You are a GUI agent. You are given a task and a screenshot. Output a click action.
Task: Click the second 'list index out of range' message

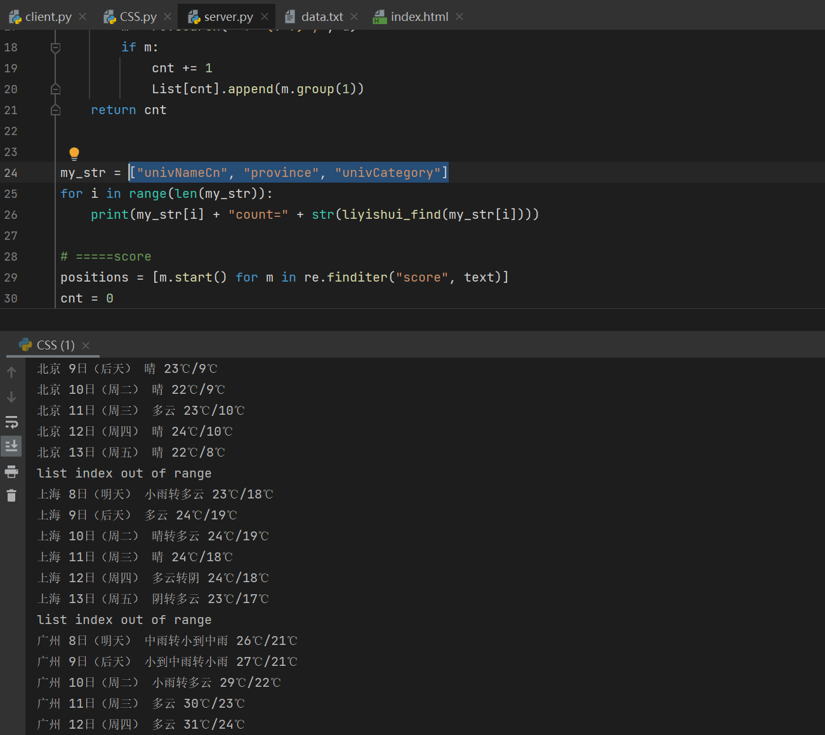124,620
